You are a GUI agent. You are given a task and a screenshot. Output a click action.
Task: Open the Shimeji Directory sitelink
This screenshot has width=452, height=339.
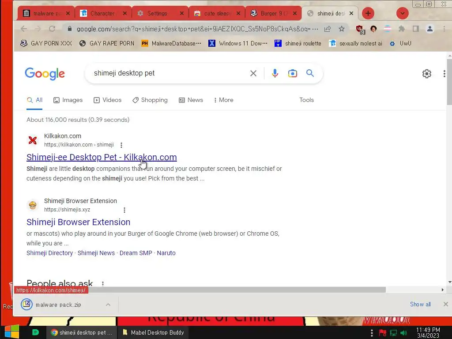49,253
